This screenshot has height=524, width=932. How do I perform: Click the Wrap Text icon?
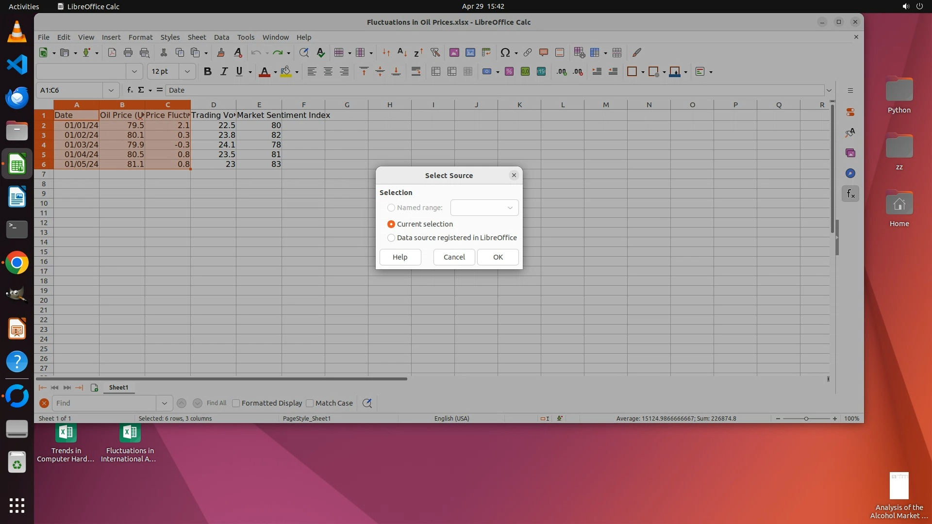coord(416,72)
